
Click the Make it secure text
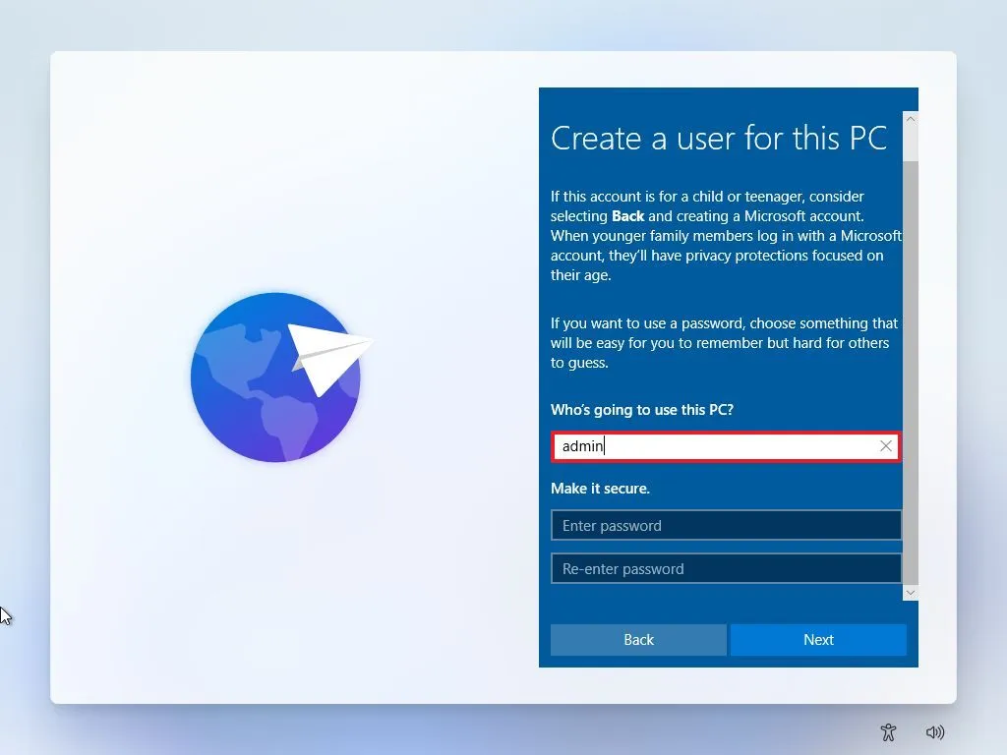pyautogui.click(x=603, y=489)
